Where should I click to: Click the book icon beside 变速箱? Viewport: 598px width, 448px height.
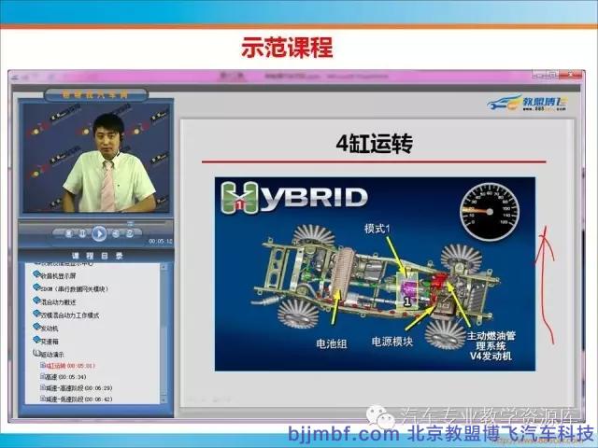click(37, 342)
